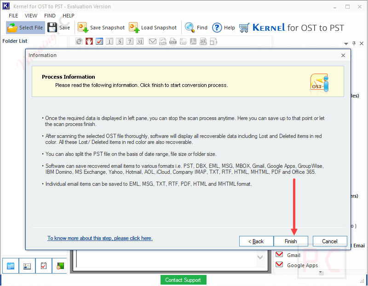
Task: Click the green Contact Support button
Action: pyautogui.click(x=183, y=280)
